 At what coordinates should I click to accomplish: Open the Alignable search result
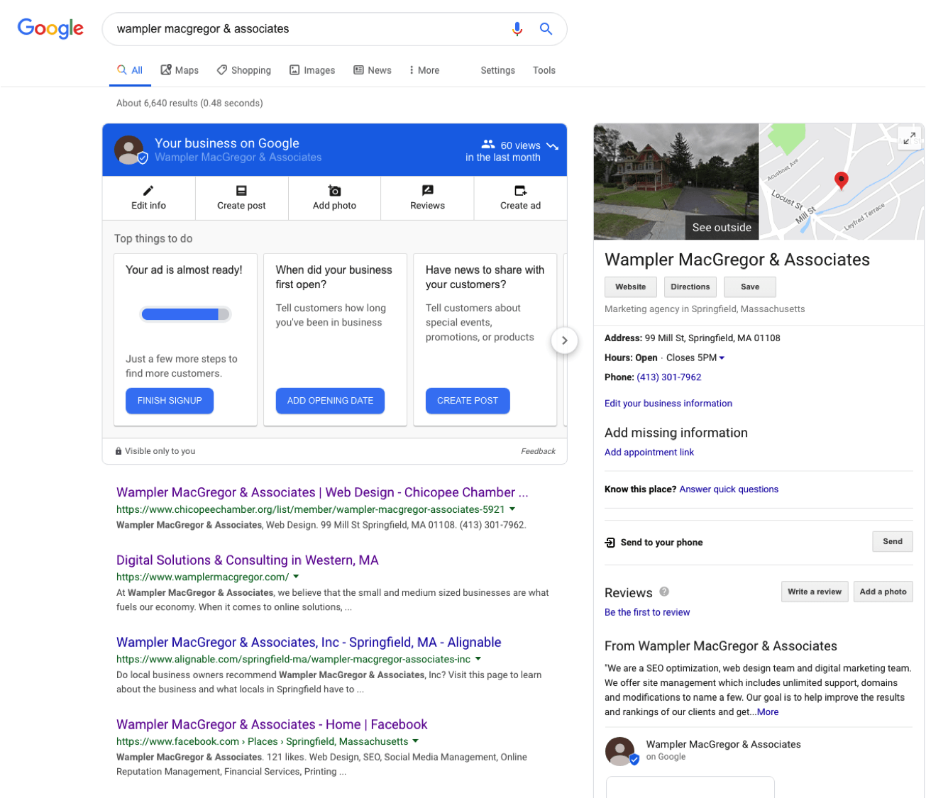click(309, 643)
